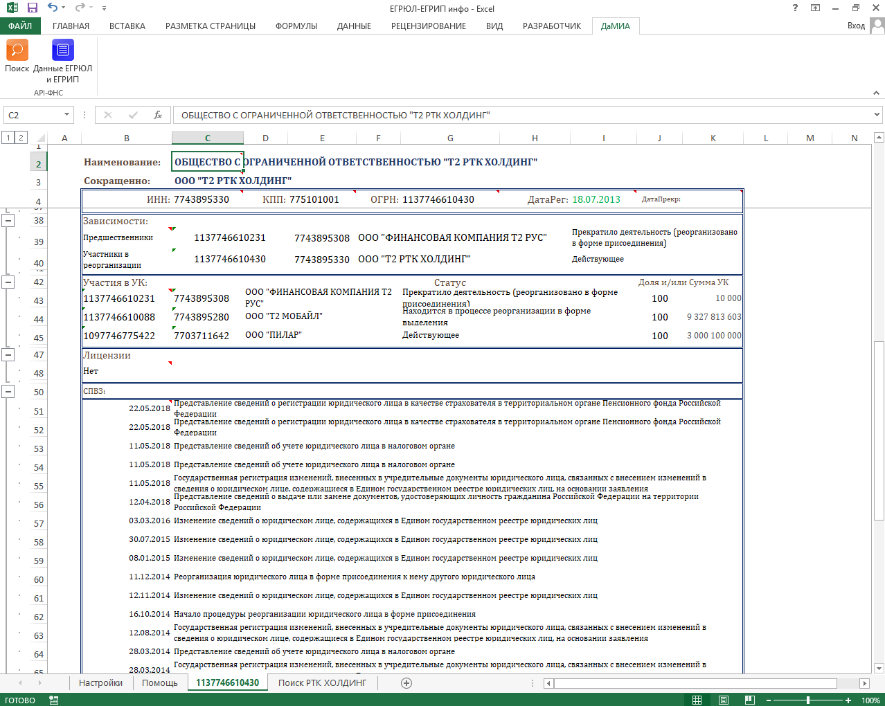Click the Excel Help question mark icon
Viewport: 885px width, 706px height.
pos(795,8)
